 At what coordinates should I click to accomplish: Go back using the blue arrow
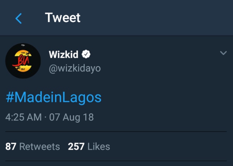(19, 18)
